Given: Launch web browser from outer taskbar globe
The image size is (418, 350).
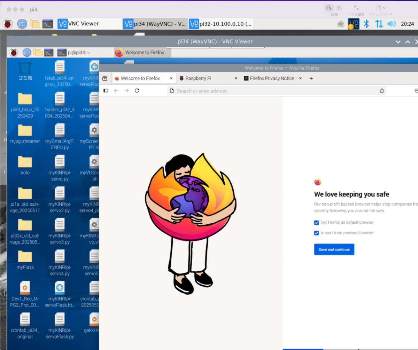Looking at the screenshot, I should [22, 24].
